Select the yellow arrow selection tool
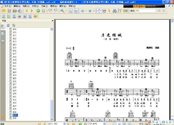The image size is (174, 125). [109, 11]
